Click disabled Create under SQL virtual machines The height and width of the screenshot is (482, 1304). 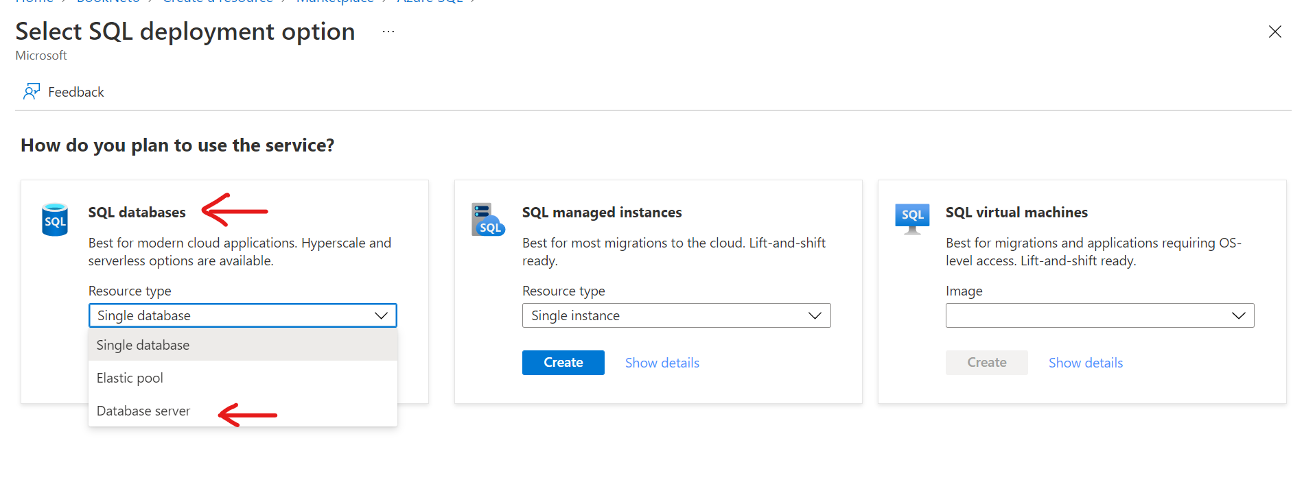point(987,363)
